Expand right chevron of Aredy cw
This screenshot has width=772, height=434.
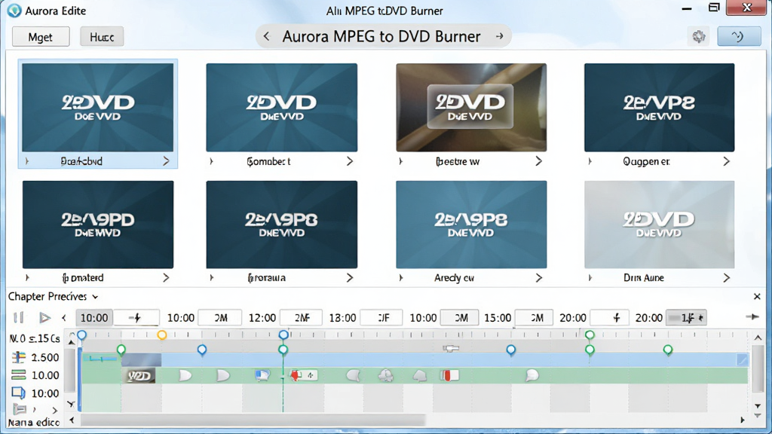(x=538, y=278)
